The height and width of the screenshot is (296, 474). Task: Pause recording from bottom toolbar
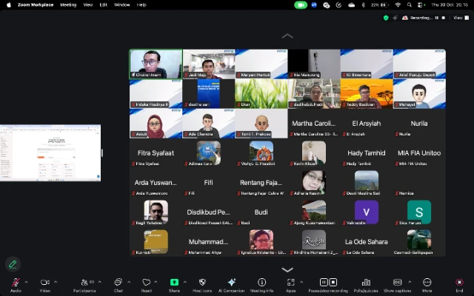tap(324, 282)
